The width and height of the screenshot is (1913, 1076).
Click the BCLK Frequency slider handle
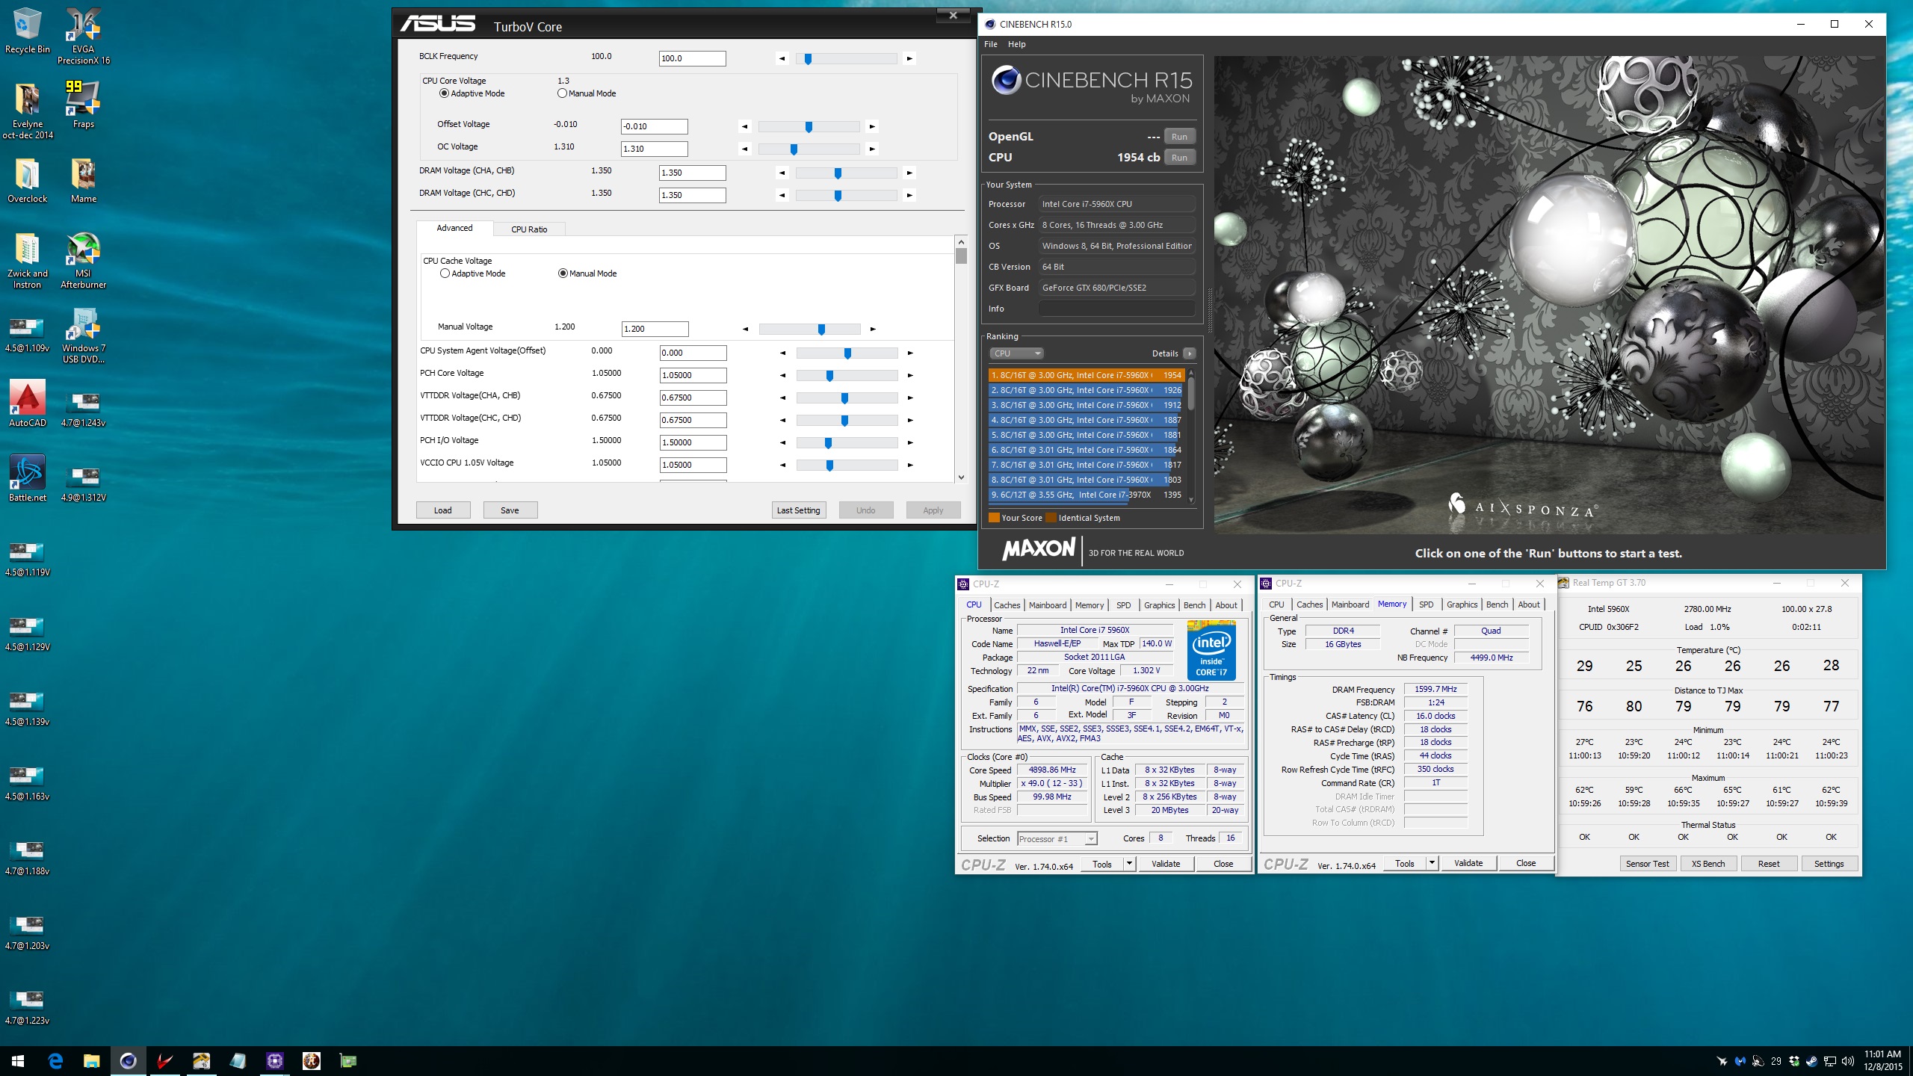pyautogui.click(x=808, y=58)
